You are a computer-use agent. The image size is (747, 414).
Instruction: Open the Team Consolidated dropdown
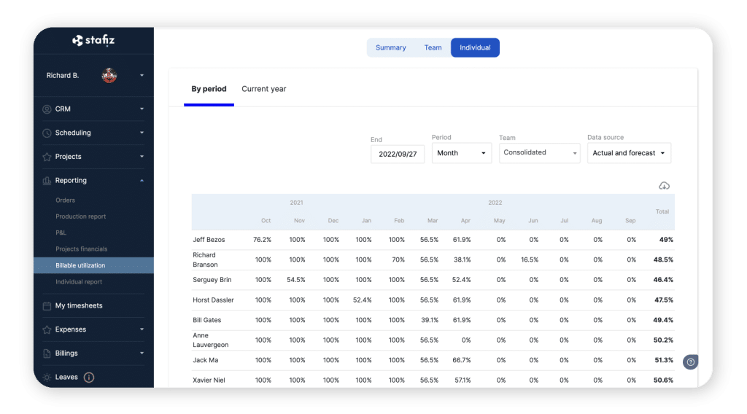click(x=539, y=153)
